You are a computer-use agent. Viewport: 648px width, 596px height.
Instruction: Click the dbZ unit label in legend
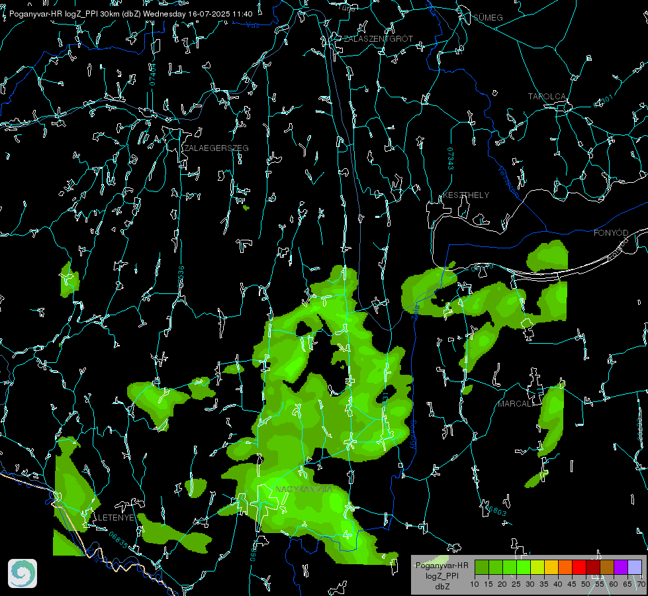[441, 587]
